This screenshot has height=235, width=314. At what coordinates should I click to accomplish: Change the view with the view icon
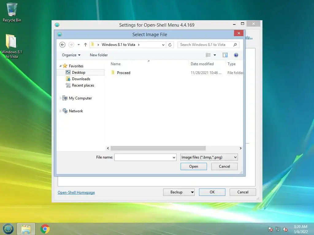point(208,55)
